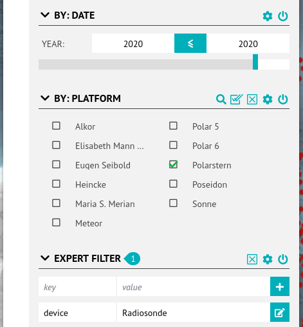
Task: Click the 'Radiosonde' value cell
Action: coord(194,312)
